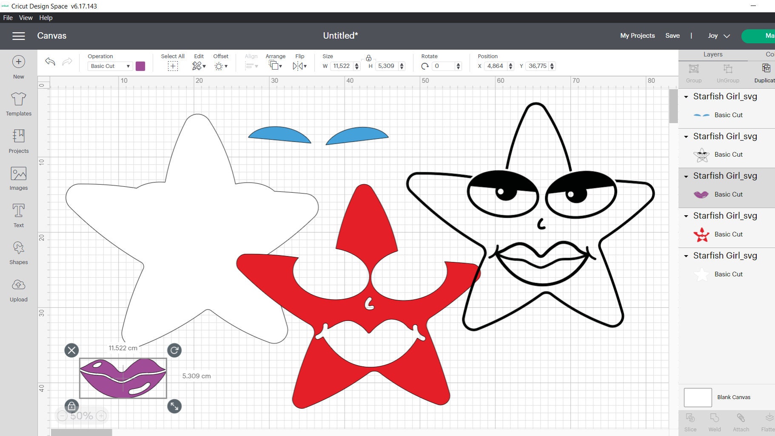
Task: Open the Images panel
Action: click(18, 179)
